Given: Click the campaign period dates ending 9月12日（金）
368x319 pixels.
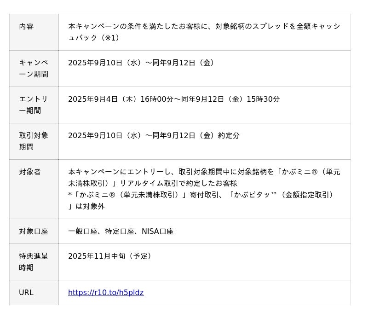Looking at the screenshot, I should click(x=142, y=63).
